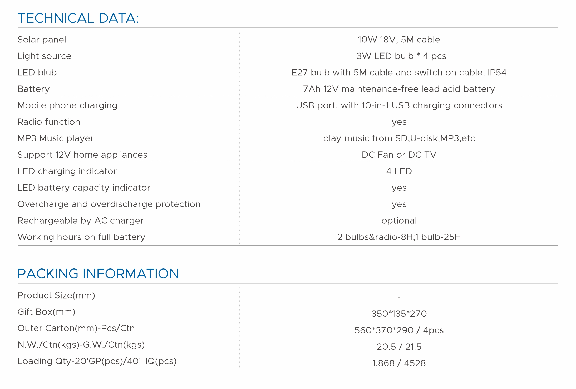Select the Working hours on full battery label
The height and width of the screenshot is (389, 576).
81,237
